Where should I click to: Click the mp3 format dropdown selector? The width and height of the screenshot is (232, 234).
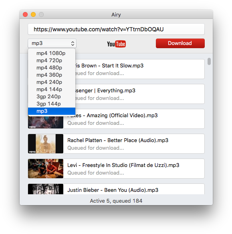52,43
